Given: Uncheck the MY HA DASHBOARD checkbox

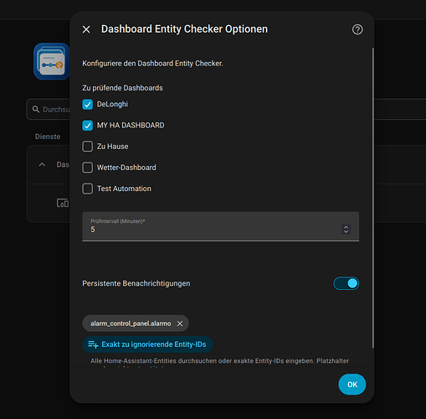Looking at the screenshot, I should (88, 126).
